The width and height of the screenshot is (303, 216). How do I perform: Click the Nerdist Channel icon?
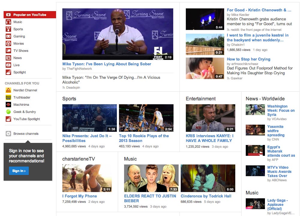[x=8, y=90]
